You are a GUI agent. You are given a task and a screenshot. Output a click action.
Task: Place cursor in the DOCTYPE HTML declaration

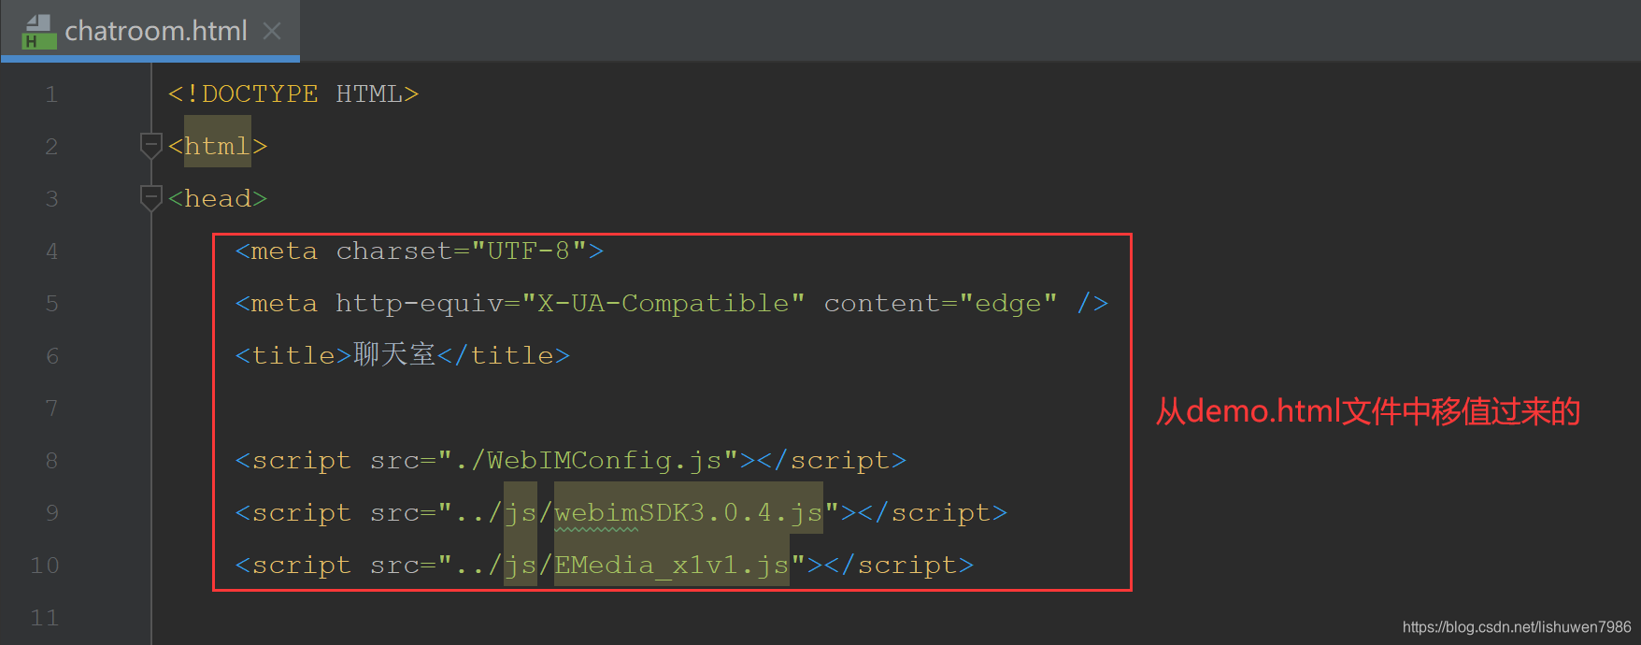[293, 94]
